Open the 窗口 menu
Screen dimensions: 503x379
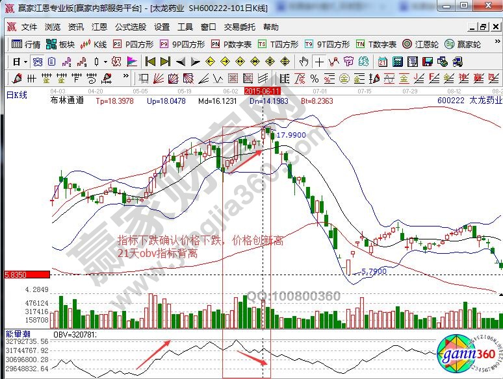(x=209, y=27)
